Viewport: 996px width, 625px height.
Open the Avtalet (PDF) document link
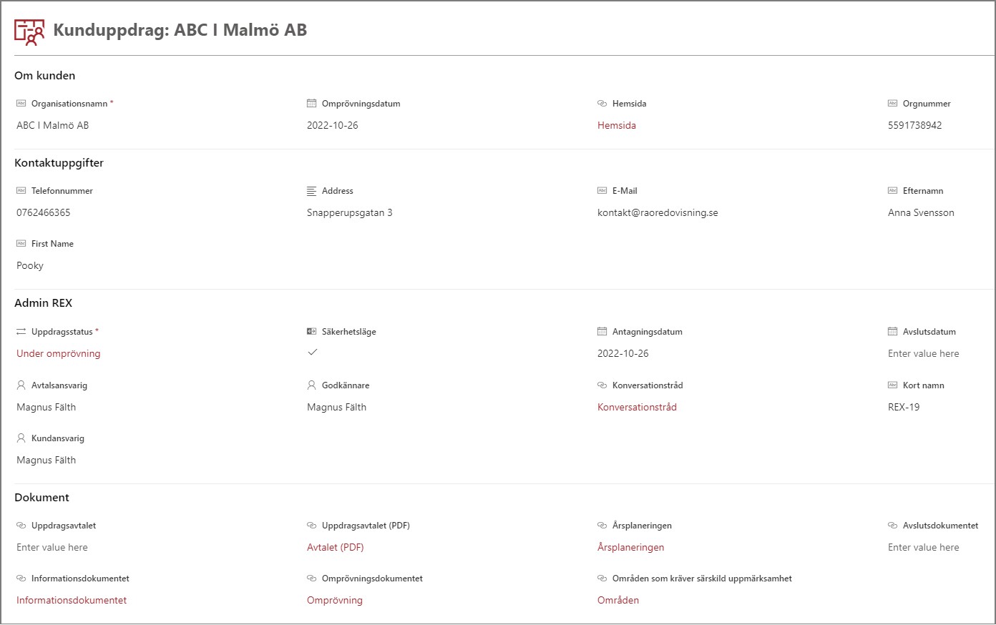coord(335,548)
